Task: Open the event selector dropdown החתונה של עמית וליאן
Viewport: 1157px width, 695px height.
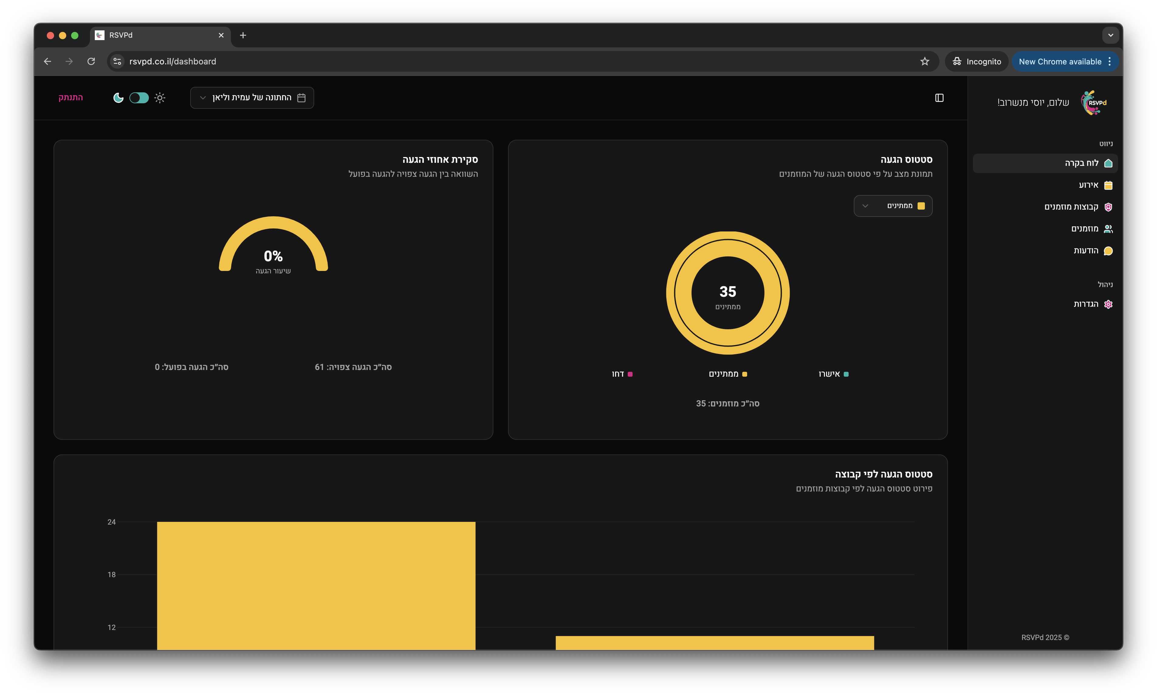Action: [252, 98]
